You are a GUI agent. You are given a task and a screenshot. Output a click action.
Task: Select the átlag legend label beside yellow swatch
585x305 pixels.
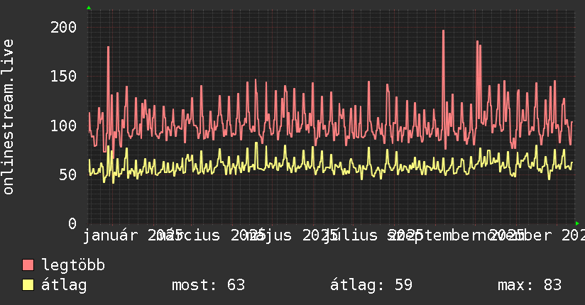pos(64,285)
